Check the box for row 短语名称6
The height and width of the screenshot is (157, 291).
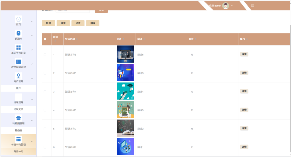coord(45,55)
